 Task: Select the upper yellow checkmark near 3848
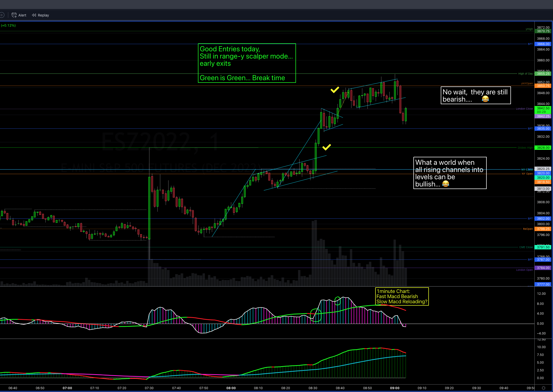tap(335, 90)
